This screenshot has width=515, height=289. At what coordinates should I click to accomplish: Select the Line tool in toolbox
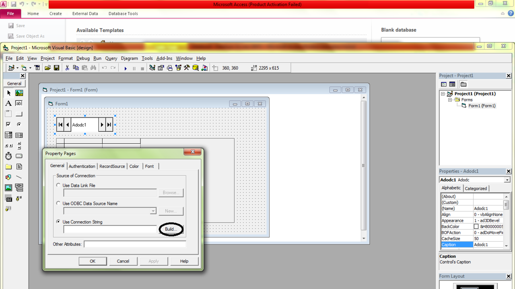tap(19, 177)
